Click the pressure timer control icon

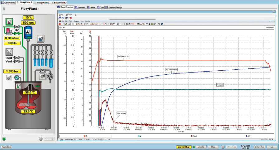tap(9, 77)
